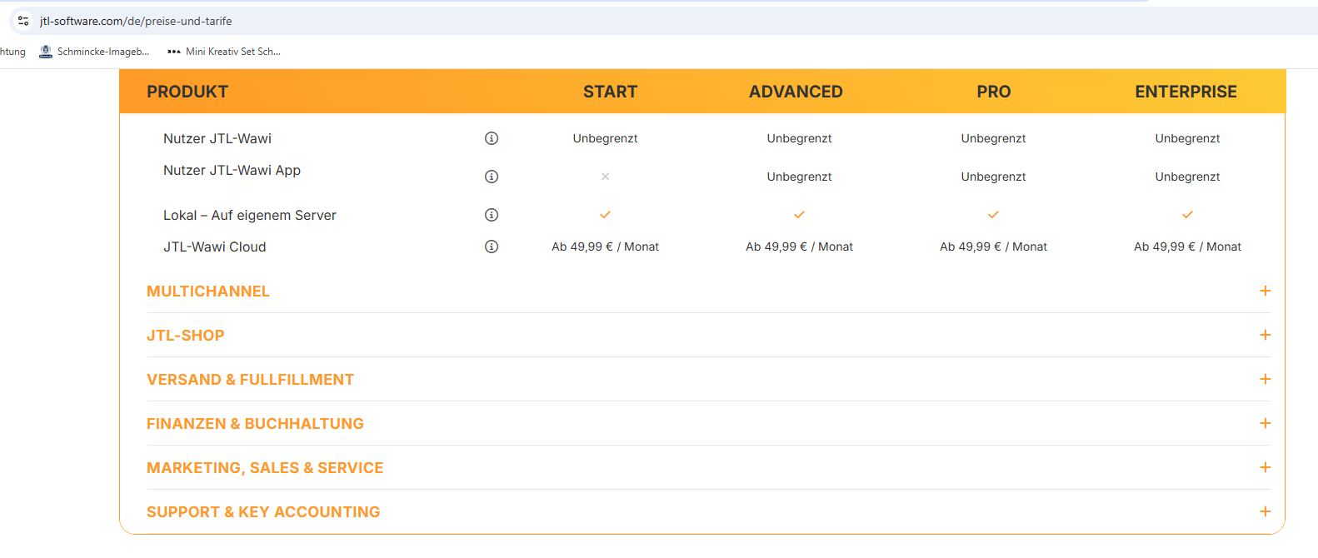Open site information icon in address bar

(23, 21)
